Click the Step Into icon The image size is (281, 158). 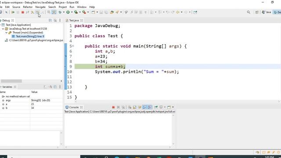coord(32,12)
